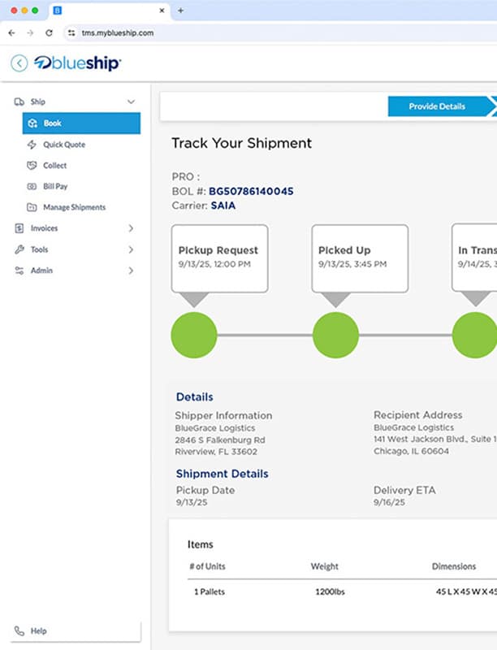Click the Bill Pay money icon
Viewport: 497px width, 650px height.
pyautogui.click(x=32, y=187)
